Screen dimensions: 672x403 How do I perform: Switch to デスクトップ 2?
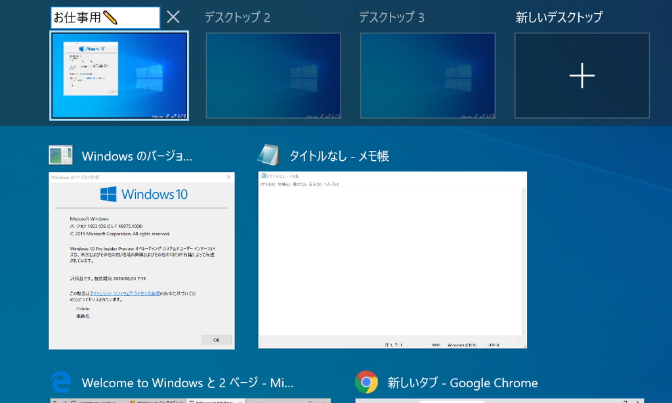[273, 75]
